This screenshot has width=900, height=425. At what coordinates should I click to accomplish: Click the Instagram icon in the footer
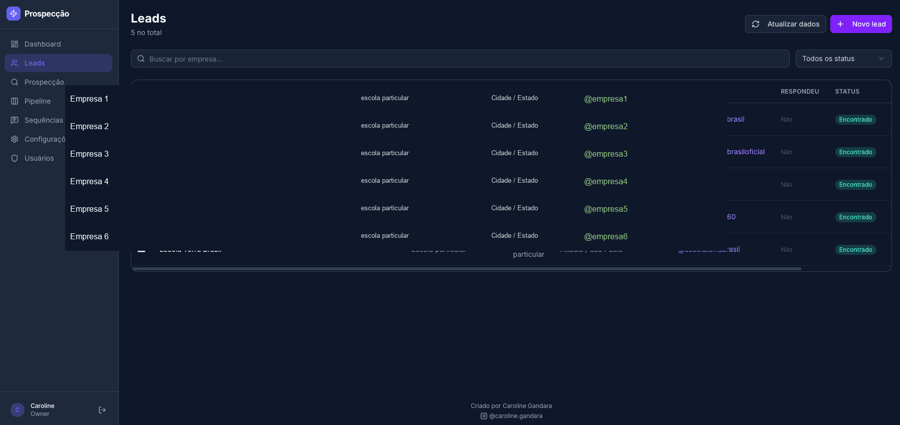tap(484, 416)
